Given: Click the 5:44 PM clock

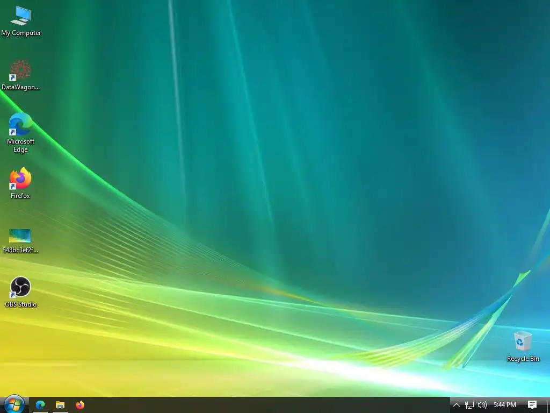Looking at the screenshot, I should 505,405.
